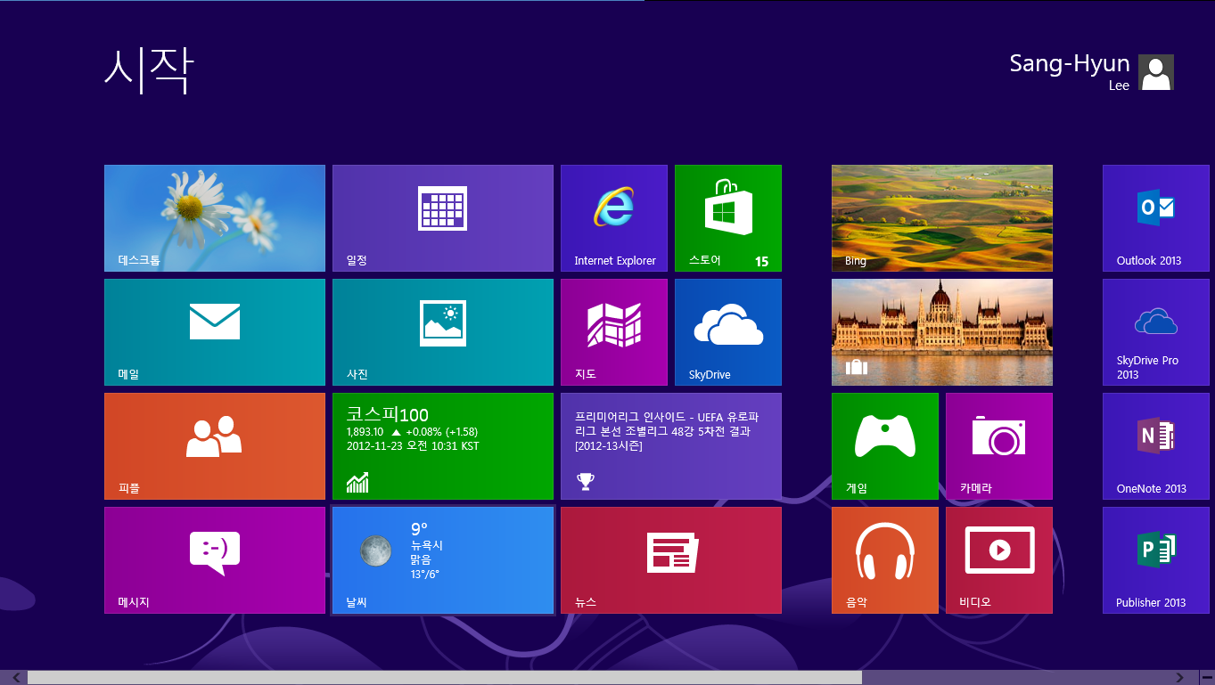The width and height of the screenshot is (1215, 685).
Task: Open the Store (스토어) tile
Action: coord(728,218)
